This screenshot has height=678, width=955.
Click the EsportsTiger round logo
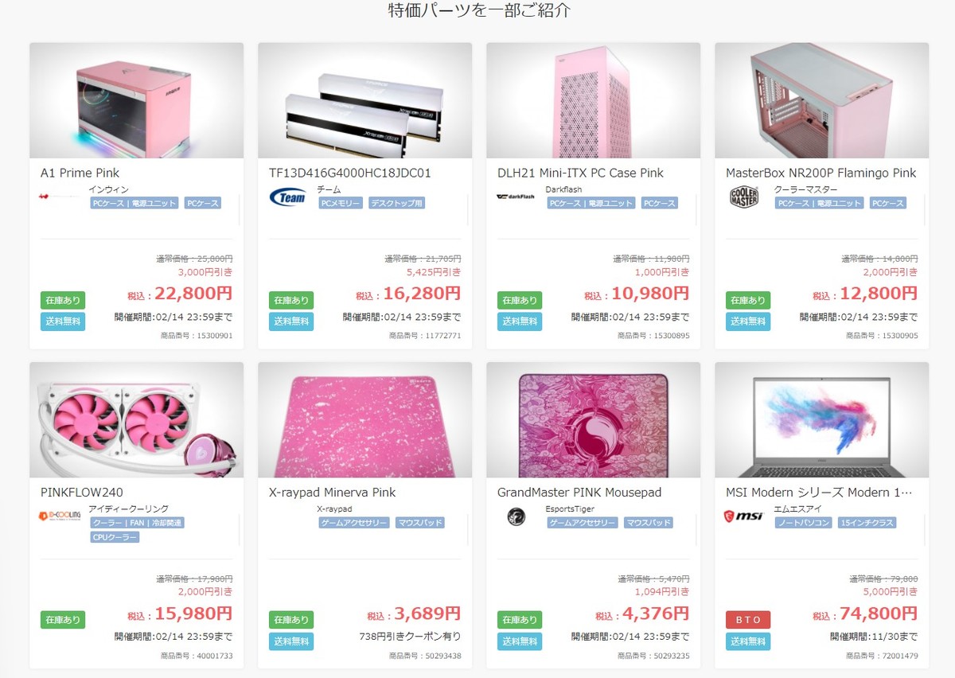pos(516,516)
